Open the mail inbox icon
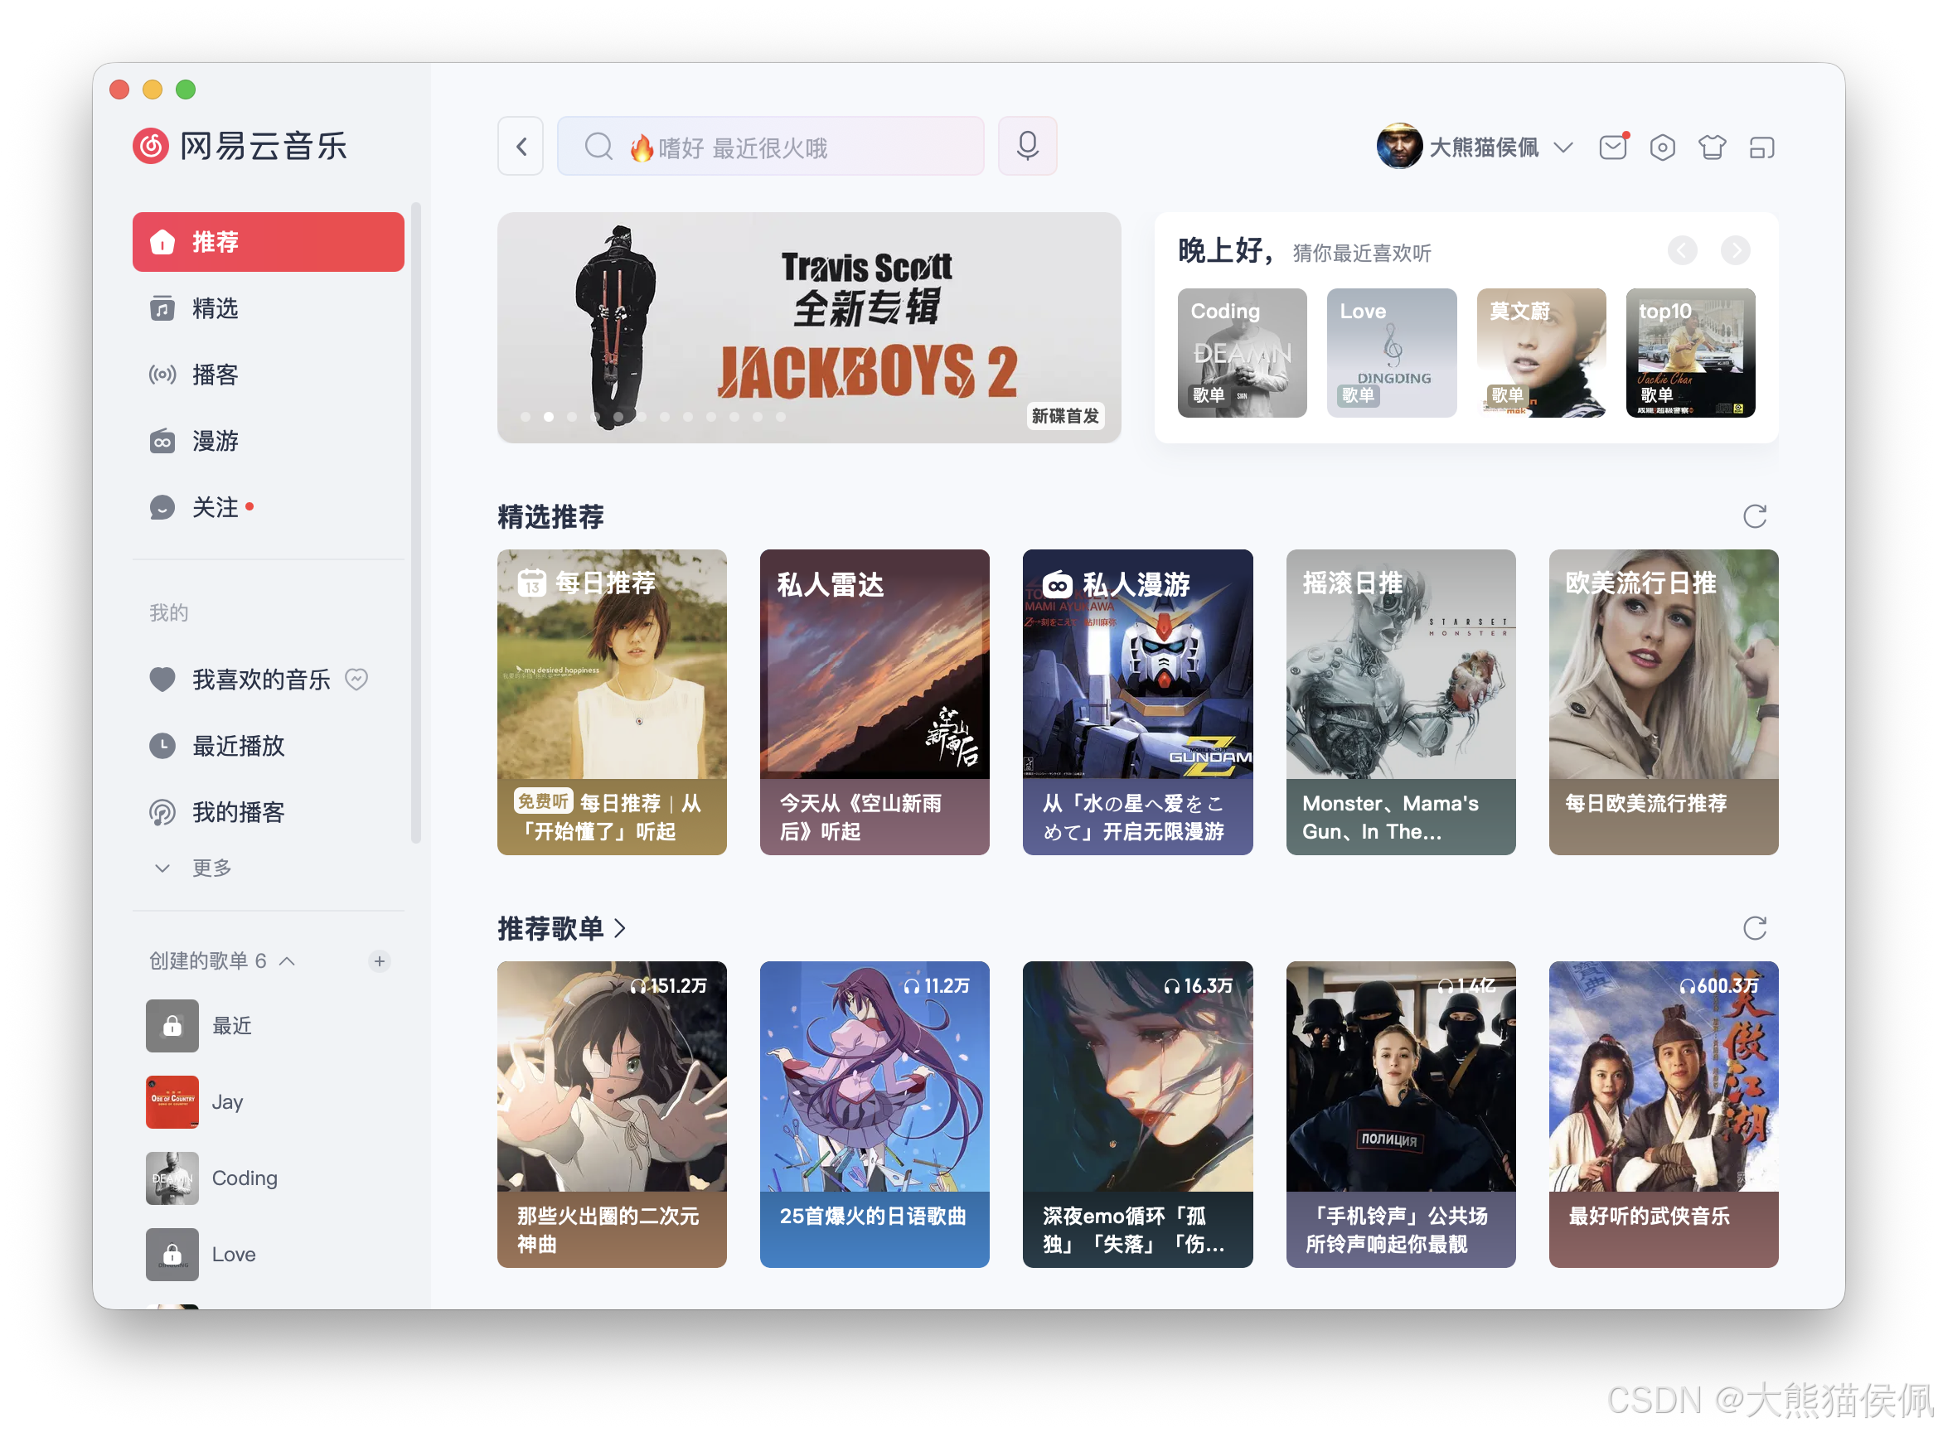Image resolution: width=1938 pixels, height=1432 pixels. (1613, 148)
